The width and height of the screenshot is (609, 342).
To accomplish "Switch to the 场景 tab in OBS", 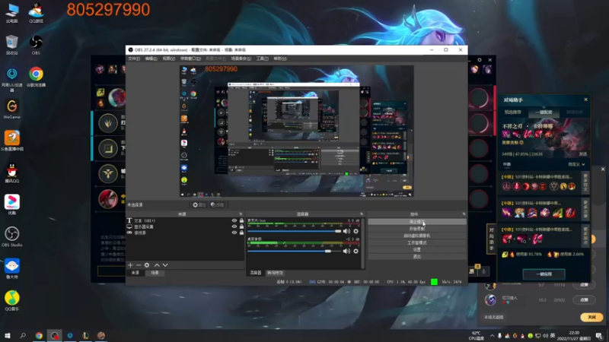I will pyautogui.click(x=155, y=273).
